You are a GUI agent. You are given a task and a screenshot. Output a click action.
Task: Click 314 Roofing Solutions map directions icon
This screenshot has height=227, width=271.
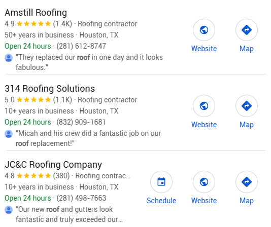247,106
